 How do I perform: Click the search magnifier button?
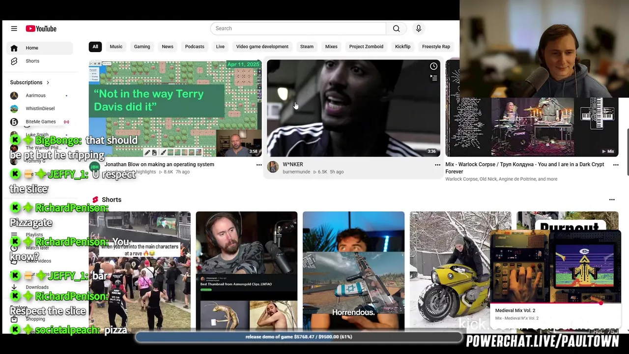pos(396,29)
